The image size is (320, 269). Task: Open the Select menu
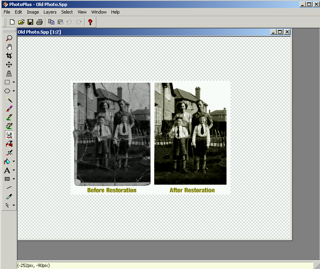click(x=67, y=12)
